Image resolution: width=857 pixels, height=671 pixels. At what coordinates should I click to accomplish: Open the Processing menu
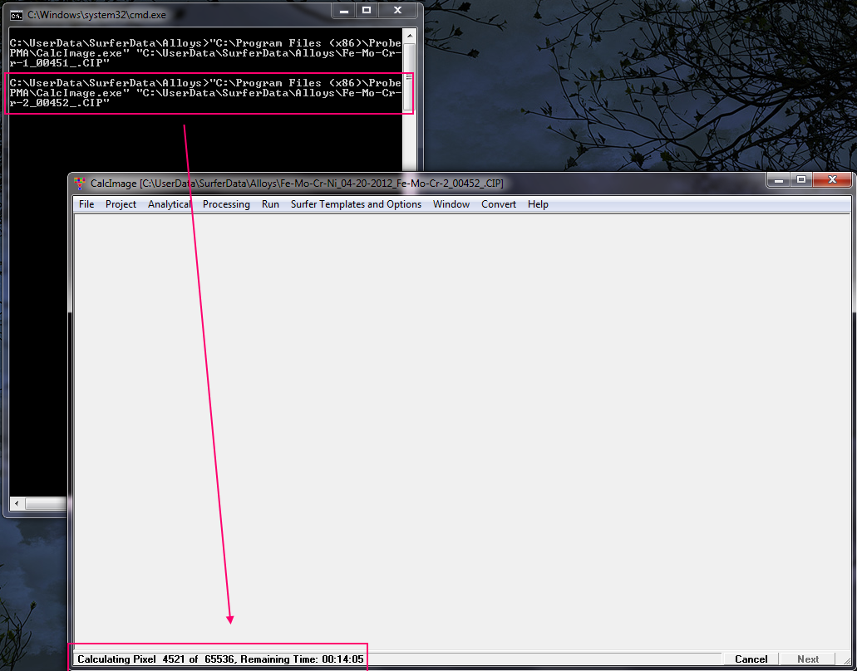(x=226, y=204)
